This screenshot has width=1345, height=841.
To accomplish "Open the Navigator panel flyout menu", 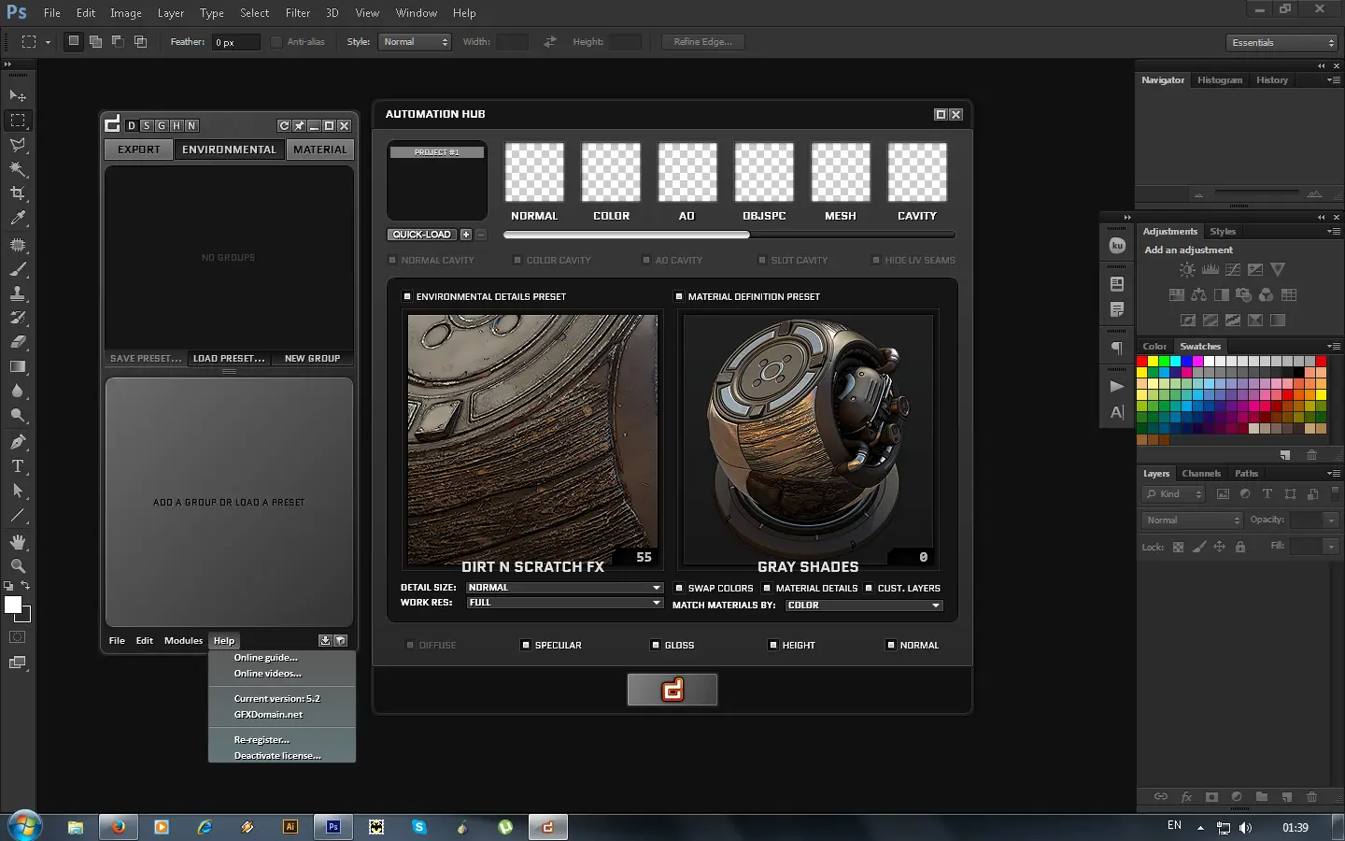I will tap(1334, 80).
